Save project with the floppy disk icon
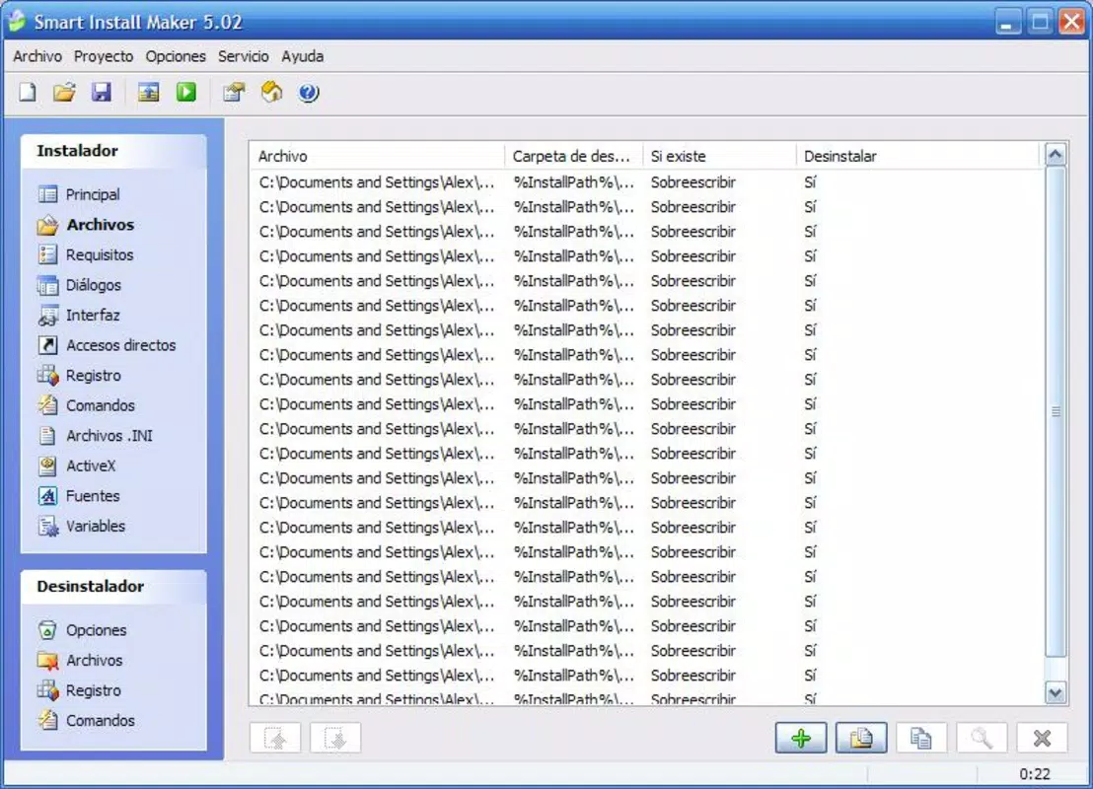 (102, 92)
